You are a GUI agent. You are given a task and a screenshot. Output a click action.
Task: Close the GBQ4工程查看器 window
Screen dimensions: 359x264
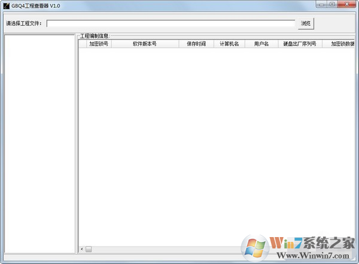[347, 4]
